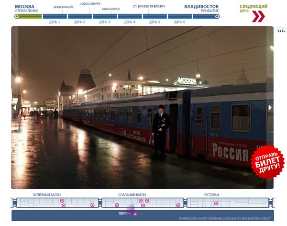Click the Новосибирск stop label
This screenshot has width=287, height=226.
90,4
